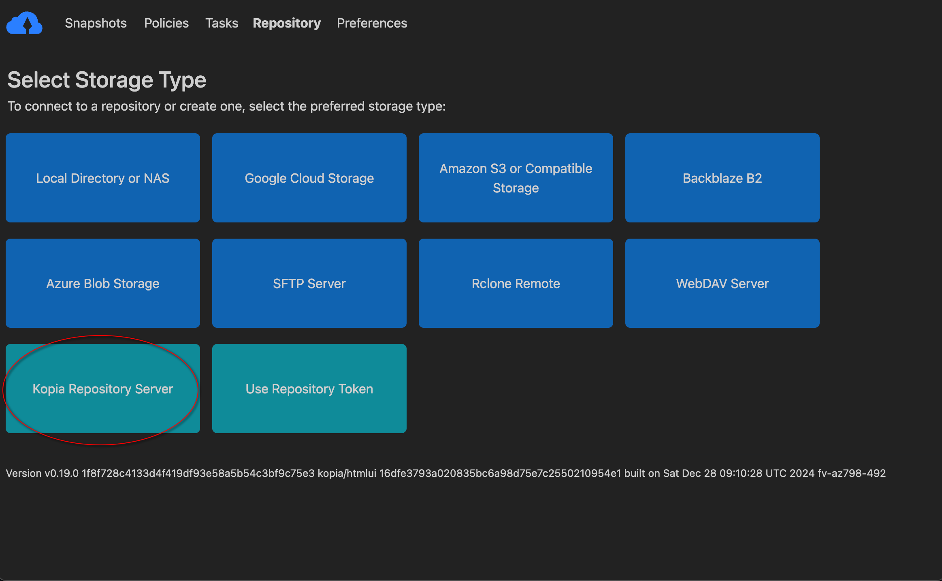Click the Kopia cloud logo icon
The height and width of the screenshot is (581, 942).
(x=24, y=23)
